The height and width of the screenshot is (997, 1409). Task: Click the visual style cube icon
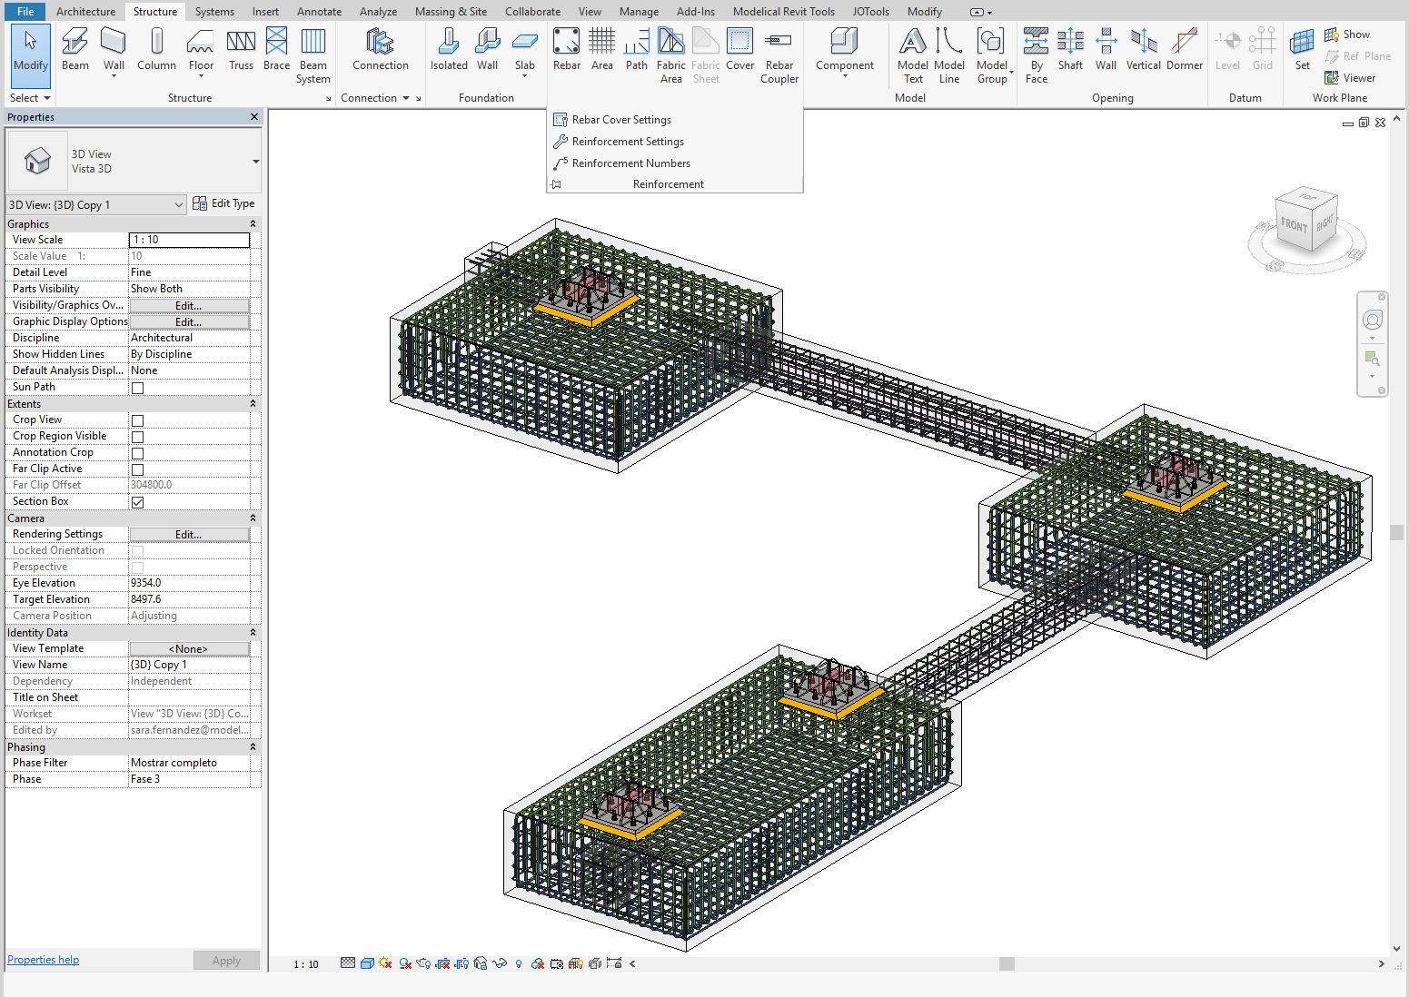(367, 963)
